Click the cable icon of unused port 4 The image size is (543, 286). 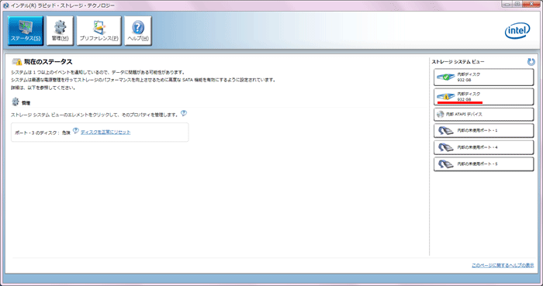[446, 147]
